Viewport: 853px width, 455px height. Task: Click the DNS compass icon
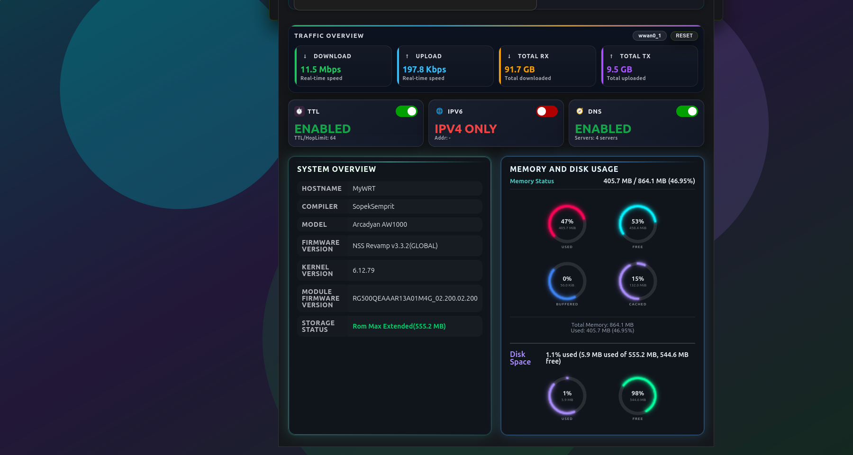(x=580, y=111)
